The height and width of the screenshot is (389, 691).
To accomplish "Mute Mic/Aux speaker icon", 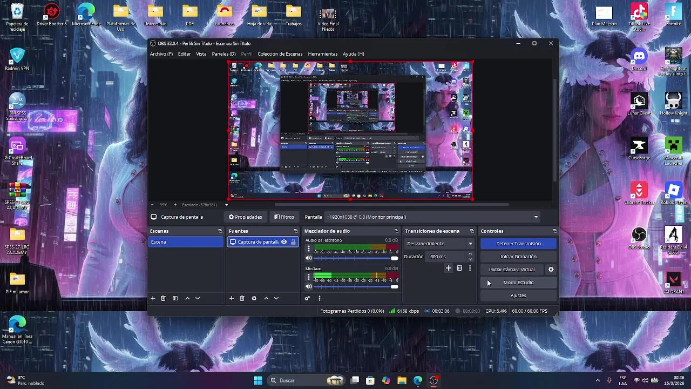I will coord(309,286).
